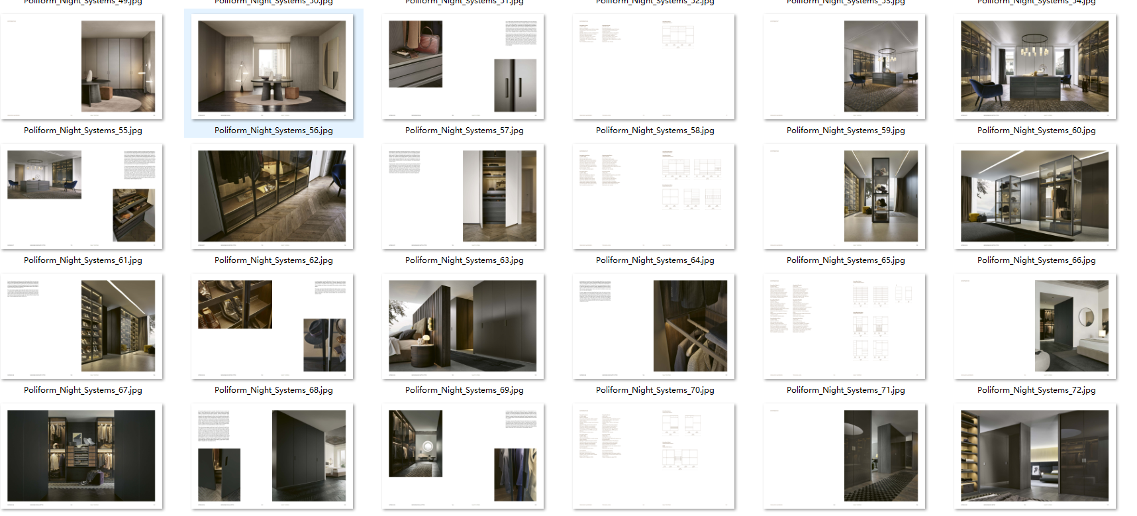
Task: Click the file name Poliform_Night_Systems_65.jpg
Action: point(846,260)
